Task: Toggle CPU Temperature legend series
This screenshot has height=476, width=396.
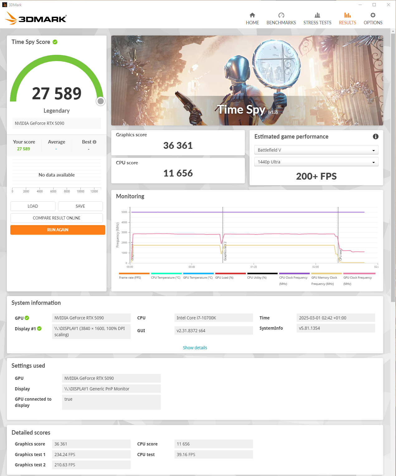Action: click(165, 277)
